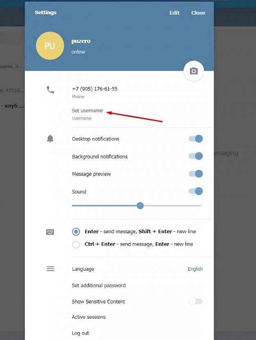
Task: Click the PU profile avatar circle
Action: (x=50, y=46)
